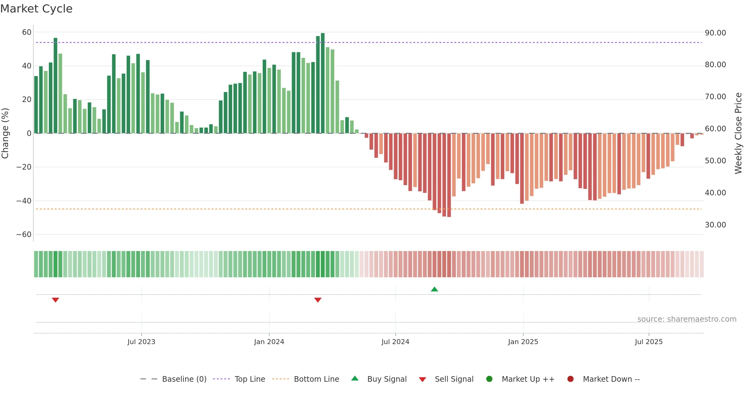Click the green Buy Signal triangle icon in legend

coord(355,378)
